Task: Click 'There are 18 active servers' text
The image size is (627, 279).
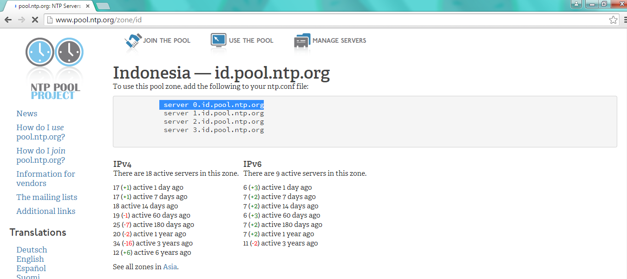Action: pyautogui.click(x=176, y=173)
